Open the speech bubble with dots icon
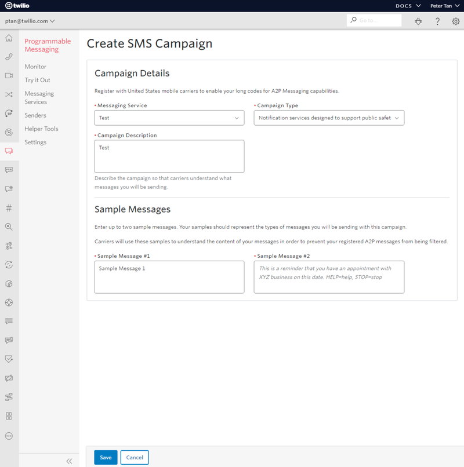The height and width of the screenshot is (467, 464). [x=9, y=170]
